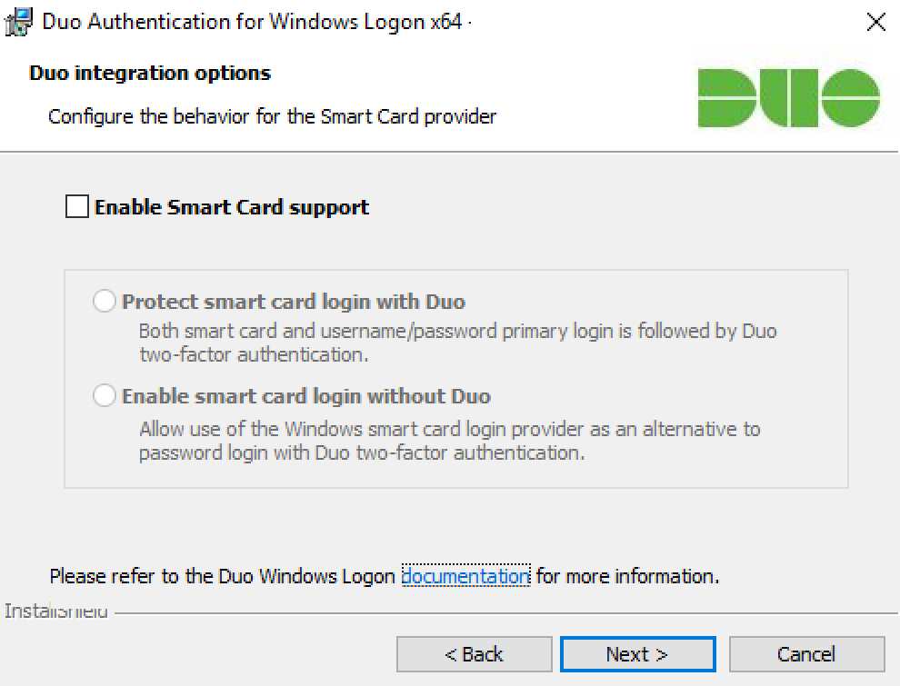
Task: Click the 'Duo integration options' heading
Action: (149, 73)
